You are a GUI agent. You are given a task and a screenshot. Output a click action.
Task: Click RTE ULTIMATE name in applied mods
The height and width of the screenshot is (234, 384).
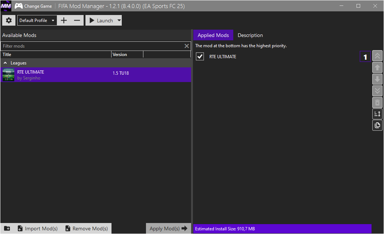pos(223,56)
